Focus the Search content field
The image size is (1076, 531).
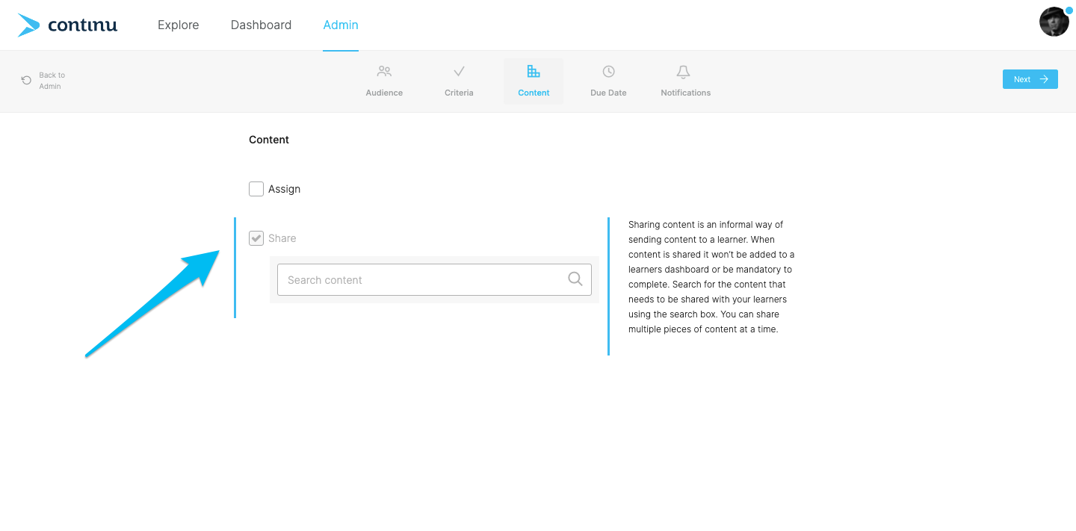434,279
